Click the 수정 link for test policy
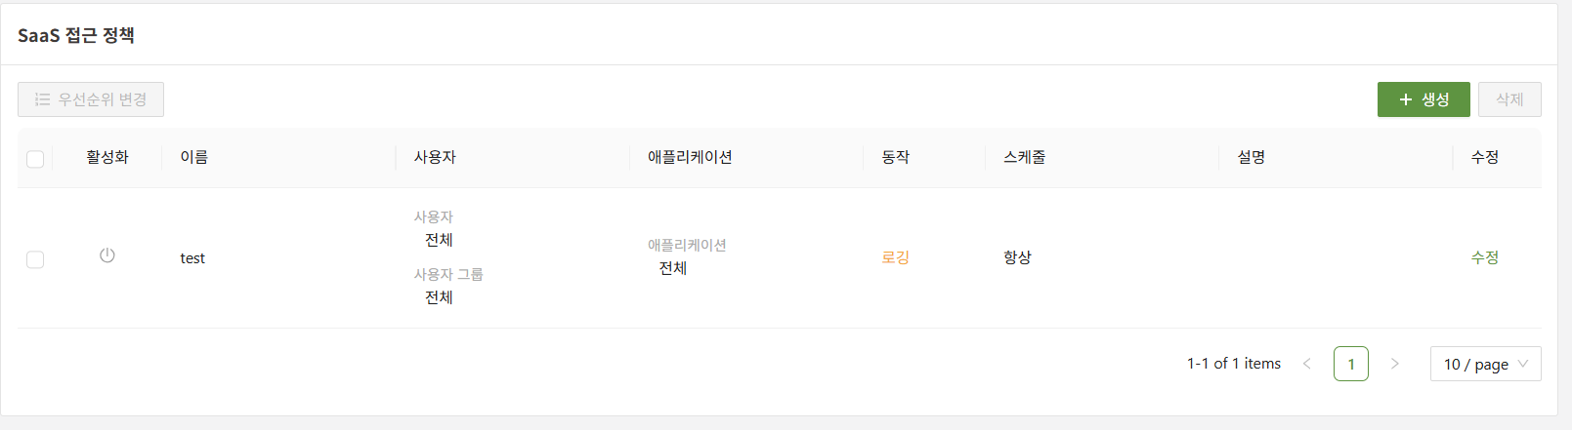The height and width of the screenshot is (430, 1572). tap(1484, 257)
